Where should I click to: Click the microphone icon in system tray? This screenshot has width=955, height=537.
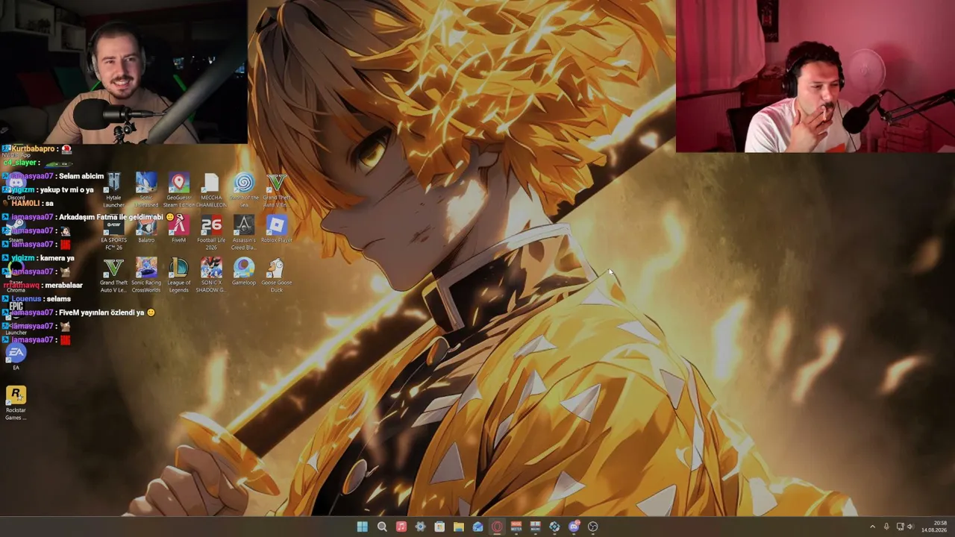click(886, 527)
